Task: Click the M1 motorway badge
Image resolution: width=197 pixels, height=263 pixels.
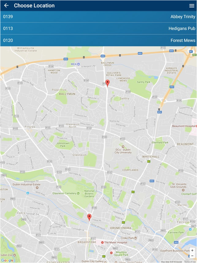Action: [x=191, y=52]
